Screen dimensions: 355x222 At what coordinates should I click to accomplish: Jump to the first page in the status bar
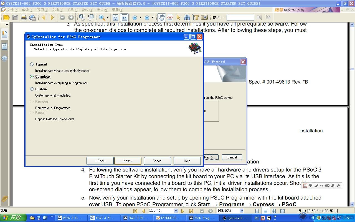pyautogui.click(x=136, y=211)
